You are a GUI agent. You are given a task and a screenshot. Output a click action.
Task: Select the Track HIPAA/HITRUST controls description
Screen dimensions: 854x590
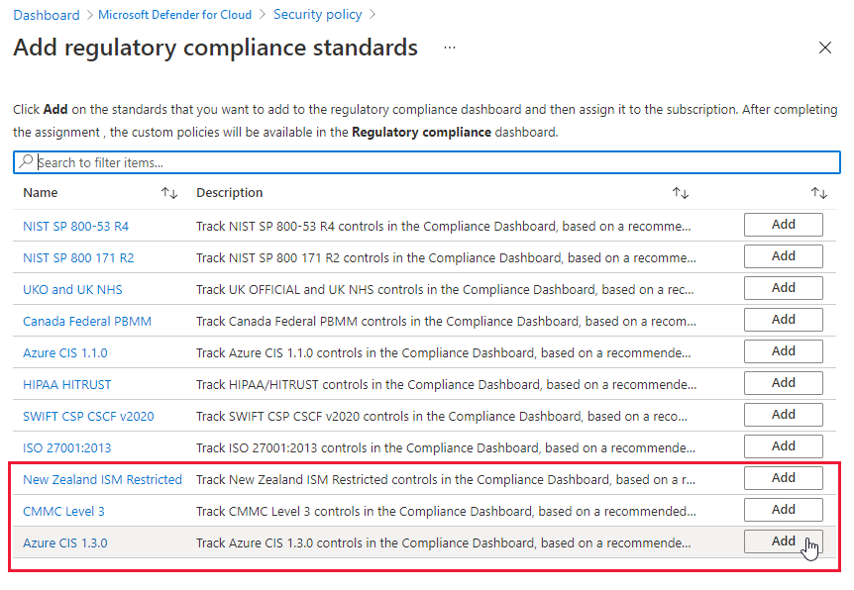click(446, 385)
